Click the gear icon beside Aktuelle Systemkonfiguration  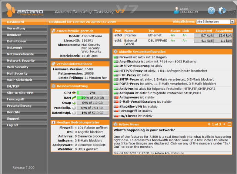pyautogui.click(x=116, y=52)
